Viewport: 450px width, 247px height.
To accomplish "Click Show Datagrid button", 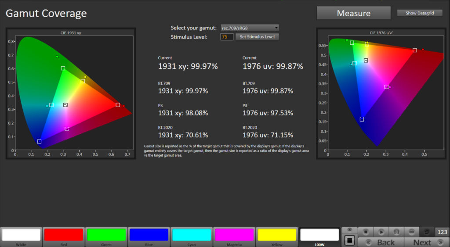I will tap(420, 13).
